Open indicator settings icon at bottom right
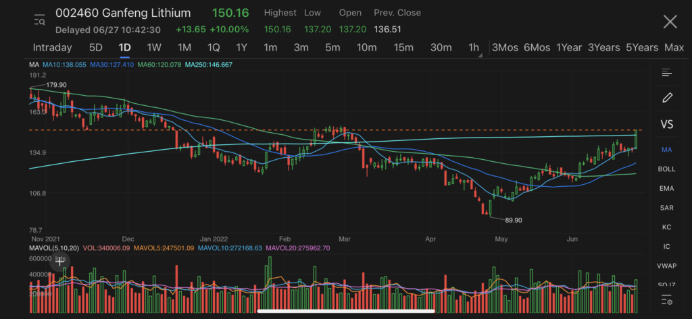Screen dimensions: 692x319 tap(666, 300)
